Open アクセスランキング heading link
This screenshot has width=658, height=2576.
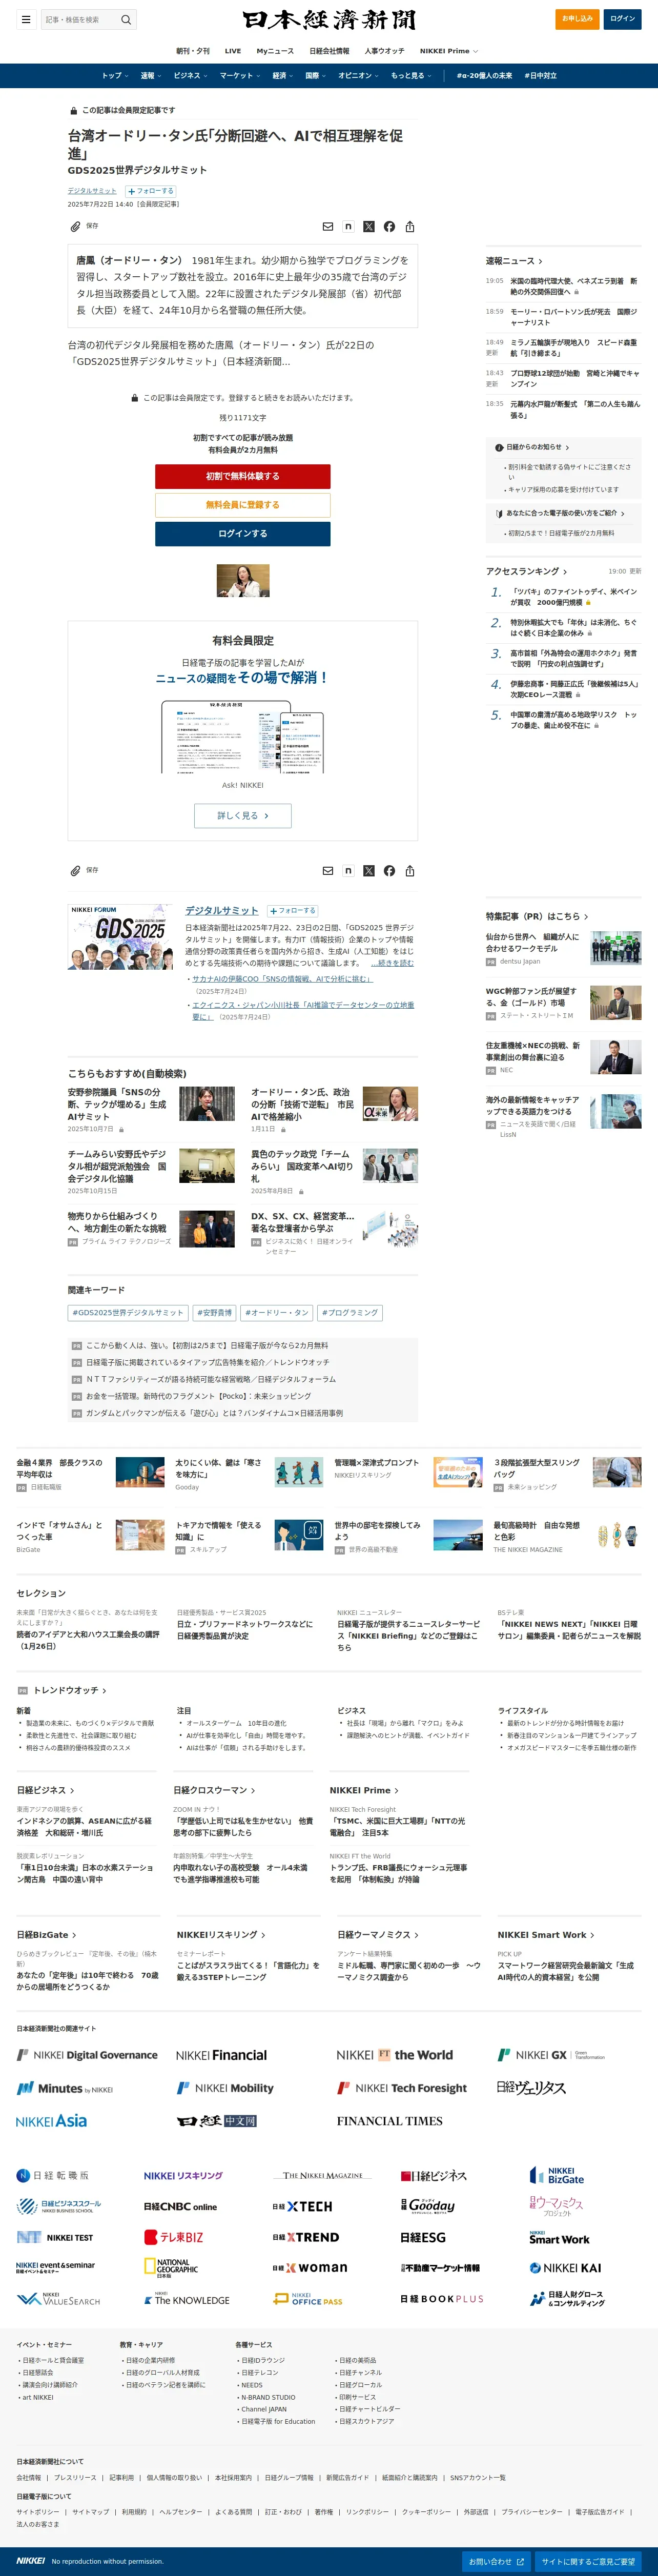pos(527,572)
